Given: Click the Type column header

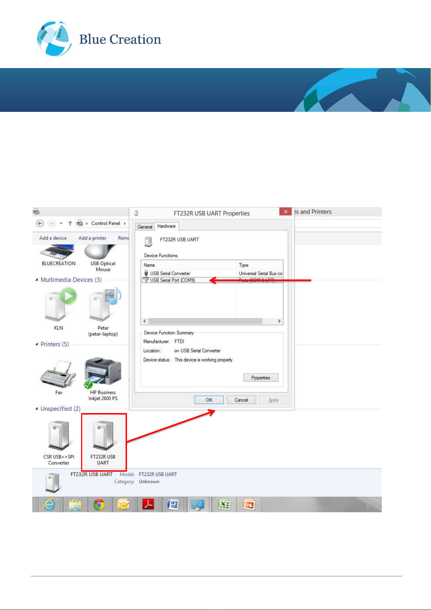Looking at the screenshot, I should click(259, 265).
